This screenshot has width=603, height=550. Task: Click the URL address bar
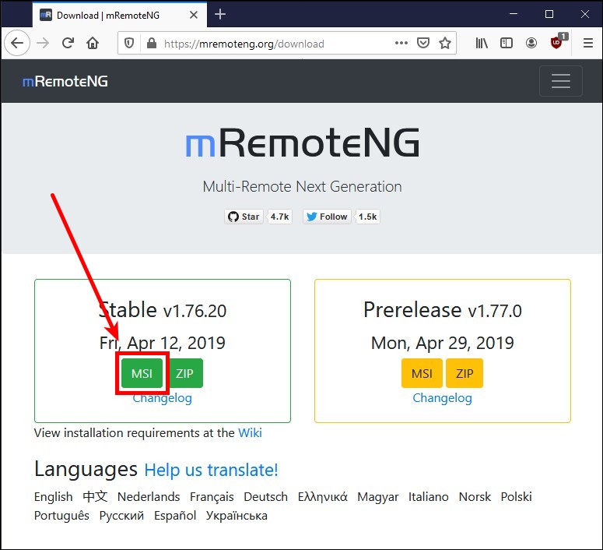click(x=272, y=44)
